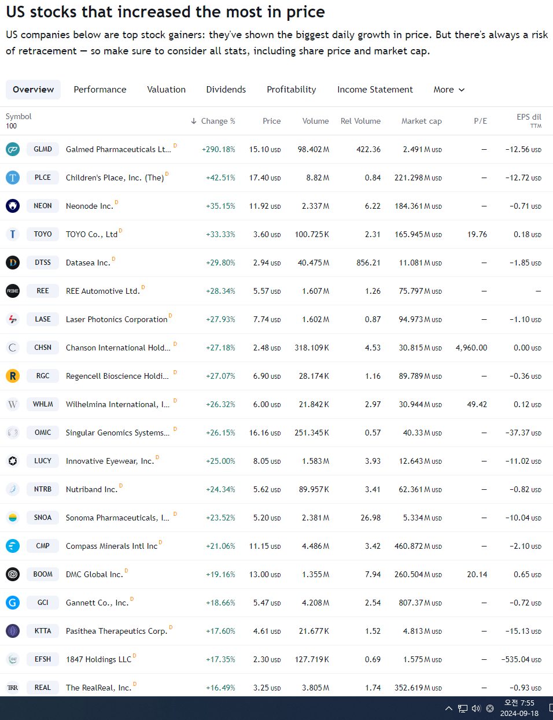The image size is (553, 720).
Task: Open the PLCE ticker link
Action: [x=43, y=178]
